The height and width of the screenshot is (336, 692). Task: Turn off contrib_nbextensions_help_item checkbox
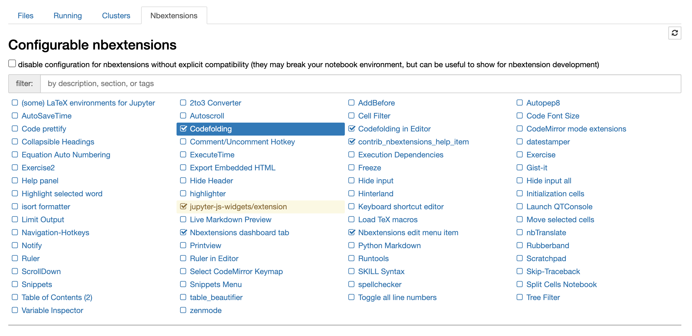click(352, 141)
